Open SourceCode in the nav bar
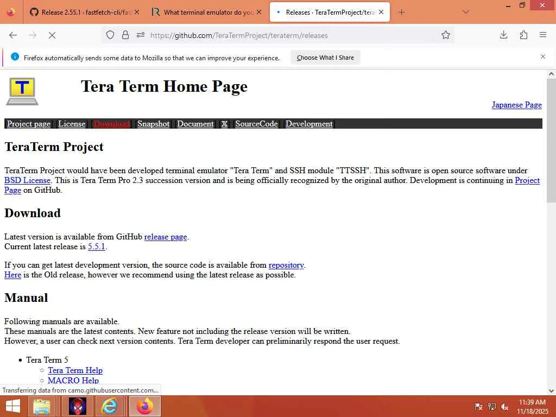The image size is (556, 417). pyautogui.click(x=256, y=124)
